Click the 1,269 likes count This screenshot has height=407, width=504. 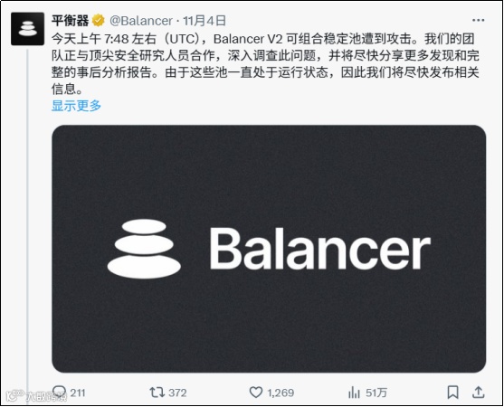point(281,393)
